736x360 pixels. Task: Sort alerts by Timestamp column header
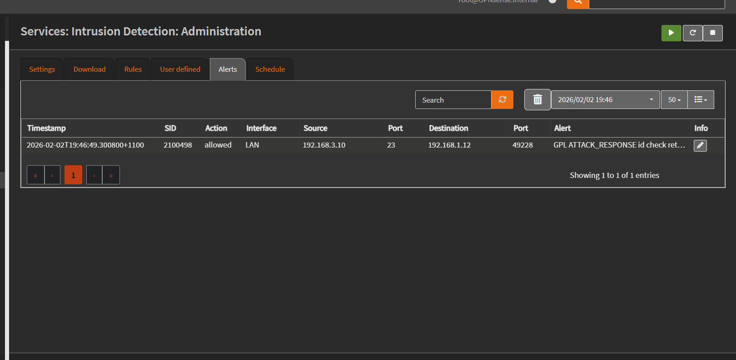46,128
